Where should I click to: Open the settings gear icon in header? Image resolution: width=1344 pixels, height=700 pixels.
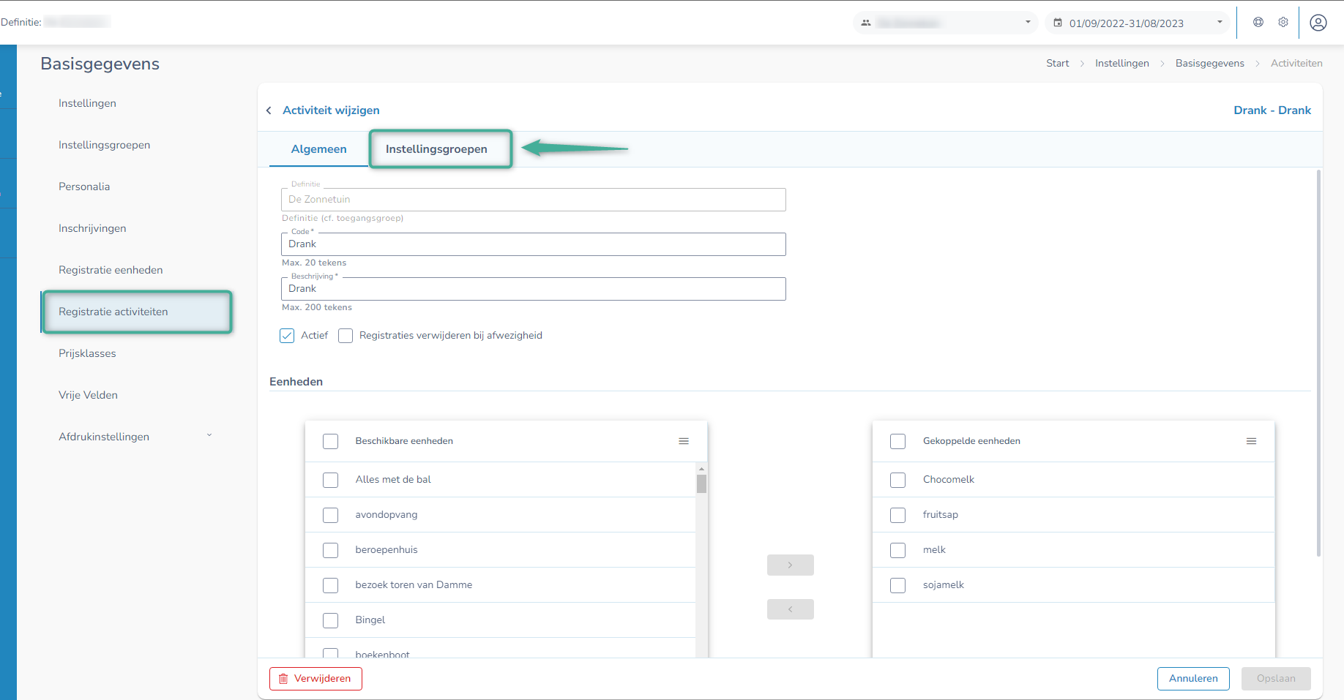[1283, 23]
